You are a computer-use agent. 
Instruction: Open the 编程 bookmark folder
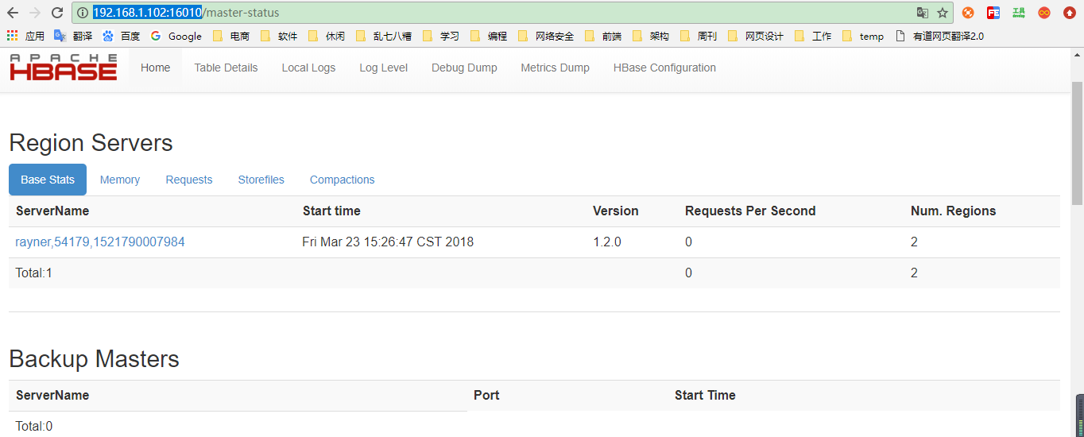pyautogui.click(x=489, y=36)
